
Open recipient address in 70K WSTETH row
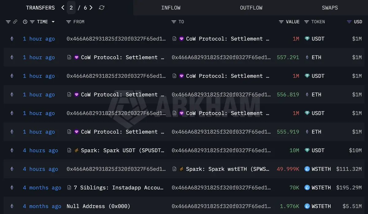coord(221,188)
